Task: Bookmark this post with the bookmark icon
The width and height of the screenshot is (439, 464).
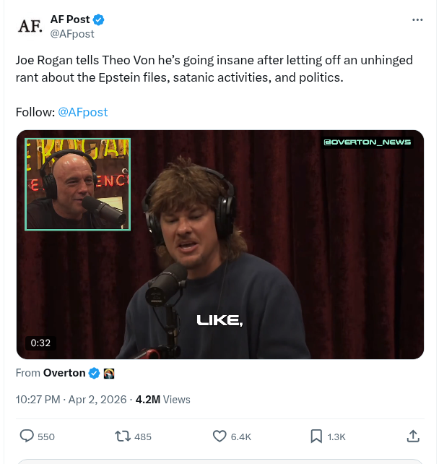Action: (x=316, y=436)
